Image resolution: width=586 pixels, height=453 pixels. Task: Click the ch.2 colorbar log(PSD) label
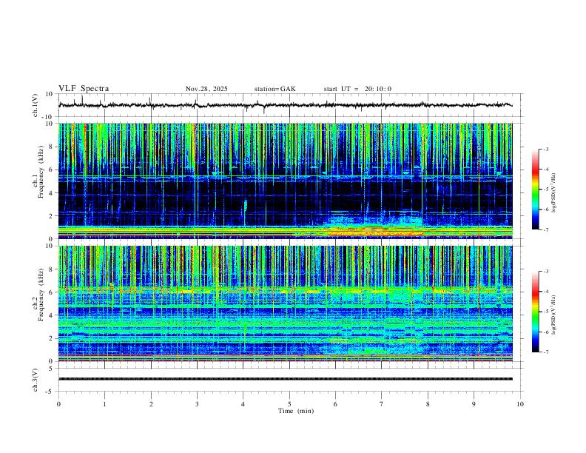(x=554, y=315)
